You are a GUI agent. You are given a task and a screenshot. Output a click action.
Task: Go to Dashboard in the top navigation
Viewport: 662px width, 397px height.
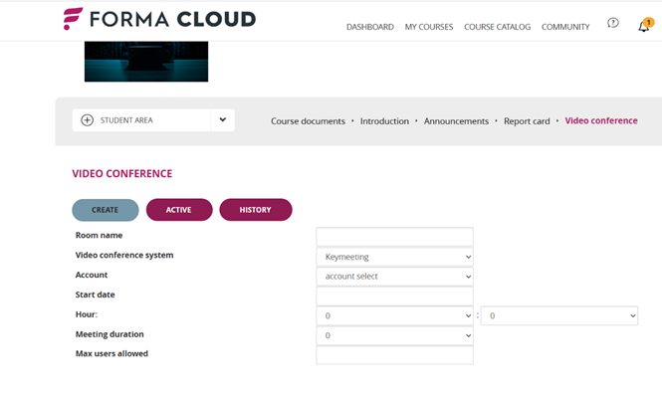click(x=370, y=27)
